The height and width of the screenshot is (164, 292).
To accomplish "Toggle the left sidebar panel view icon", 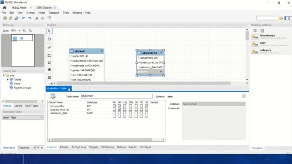I will tap(287, 18).
